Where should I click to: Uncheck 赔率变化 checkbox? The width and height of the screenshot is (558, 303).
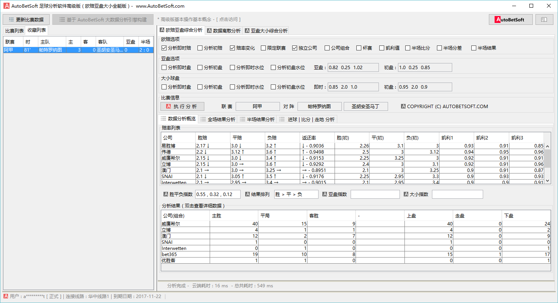point(233,48)
